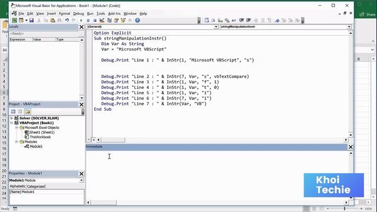Open Properties Window from the toolbar icon

pyautogui.click(x=117, y=21)
